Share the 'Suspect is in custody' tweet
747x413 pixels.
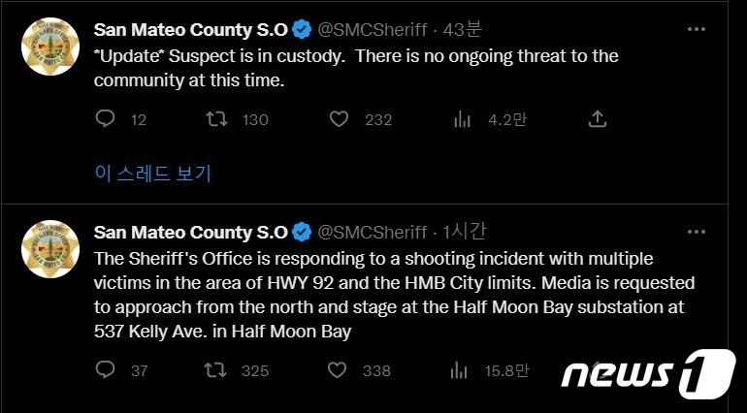coord(598,118)
